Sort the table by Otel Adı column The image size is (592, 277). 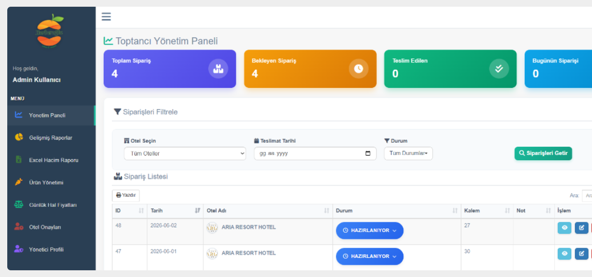(267, 211)
